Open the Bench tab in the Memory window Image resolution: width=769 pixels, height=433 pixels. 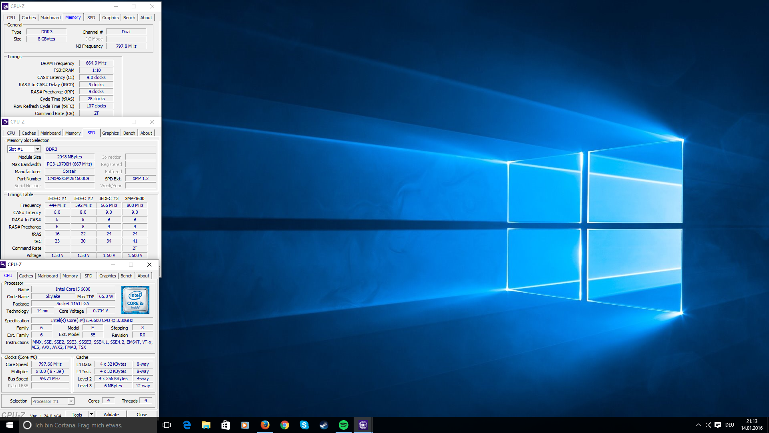129,18
